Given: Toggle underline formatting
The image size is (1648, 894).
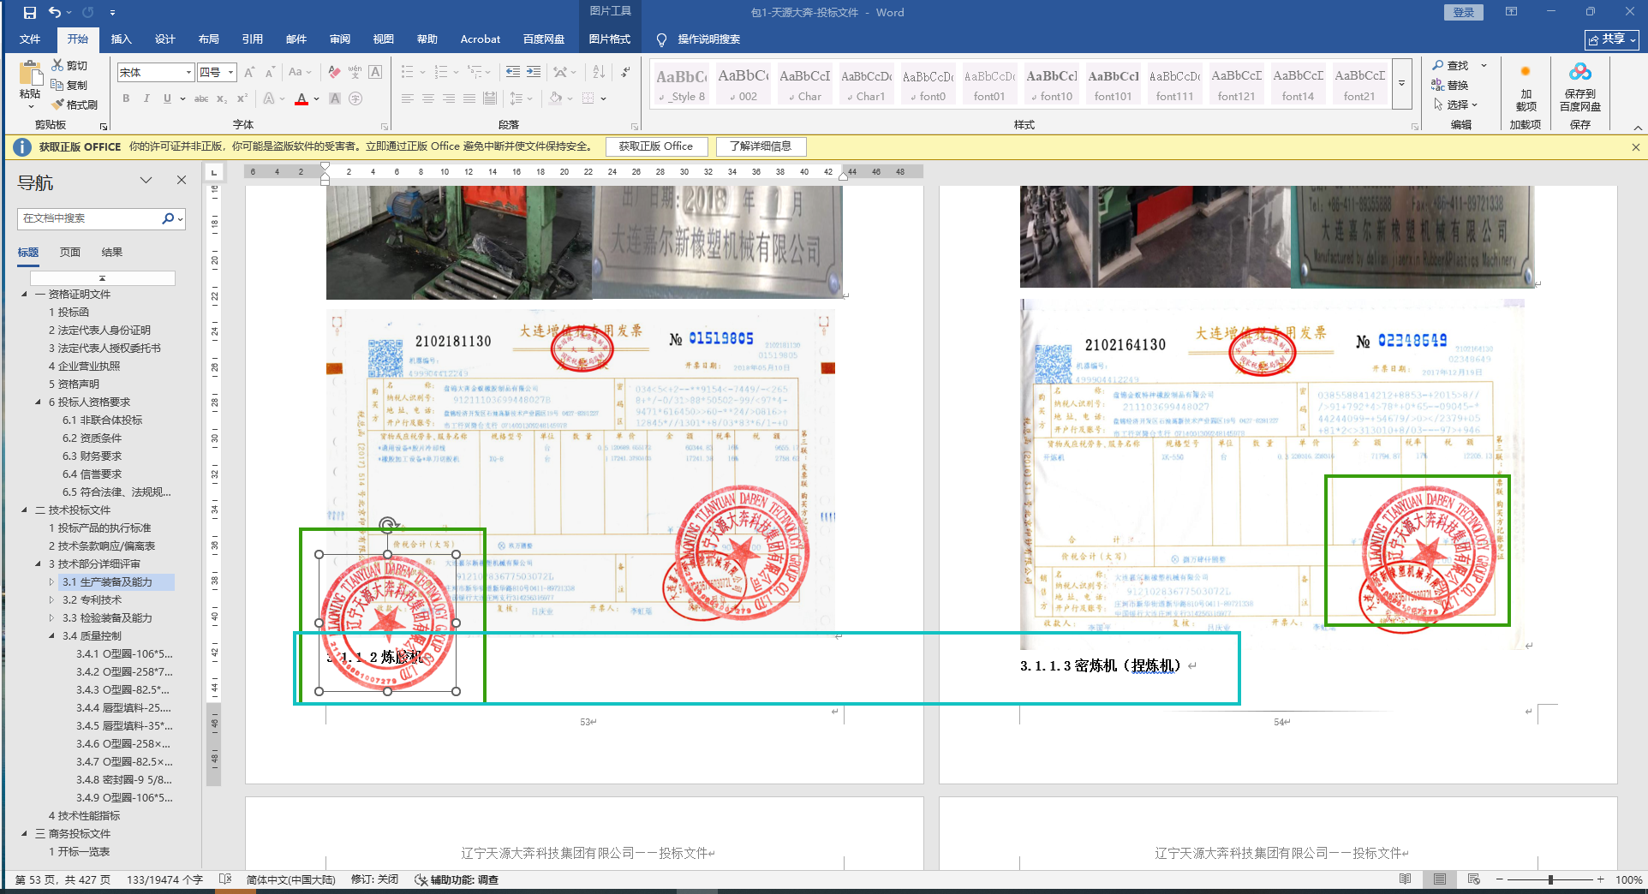Looking at the screenshot, I should [167, 98].
